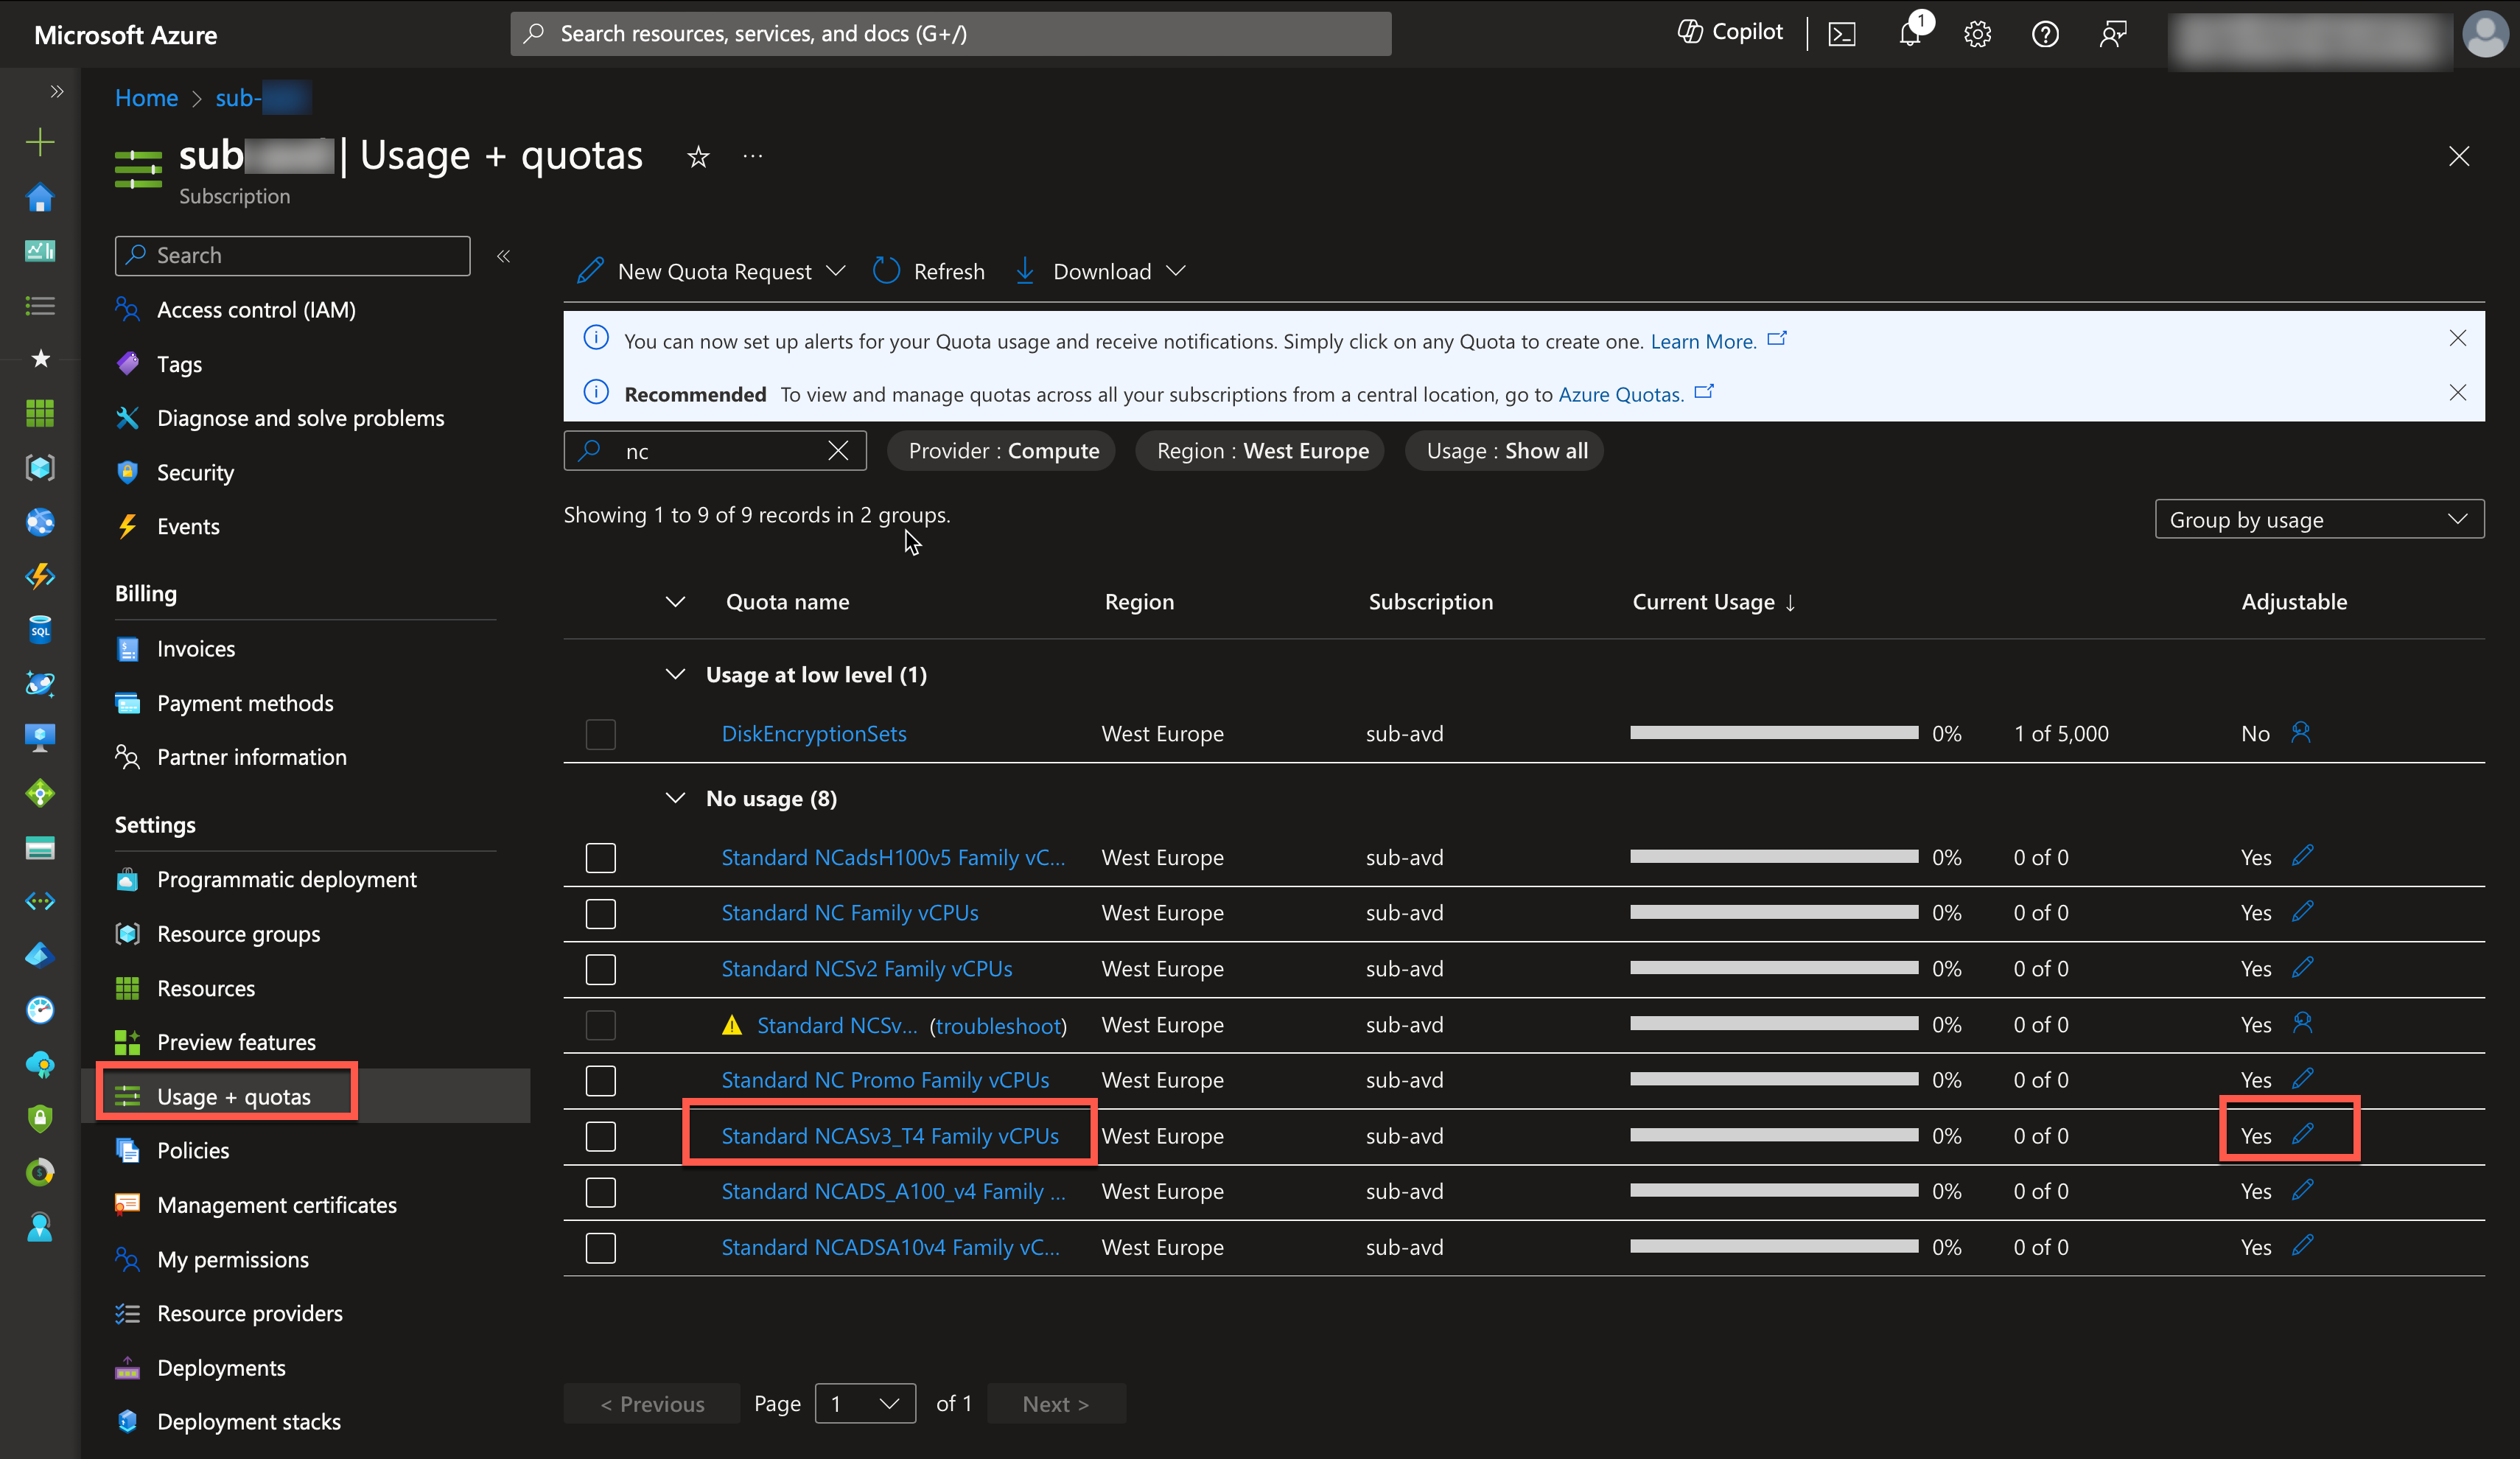This screenshot has height=1459, width=2520.
Task: Open Dashboard icon in left rail
Action: point(40,250)
